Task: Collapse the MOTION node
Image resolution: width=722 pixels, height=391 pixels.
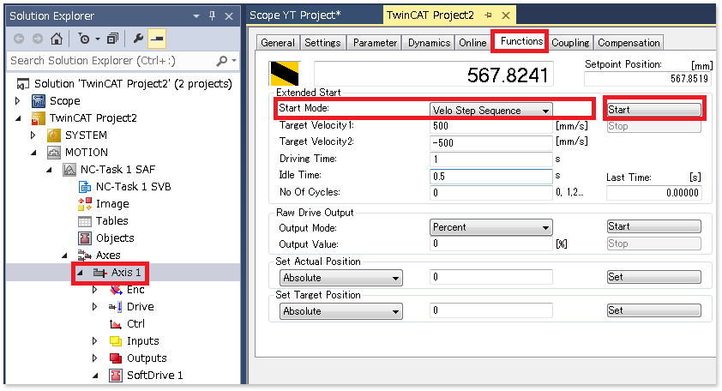Action: pyautogui.click(x=33, y=153)
